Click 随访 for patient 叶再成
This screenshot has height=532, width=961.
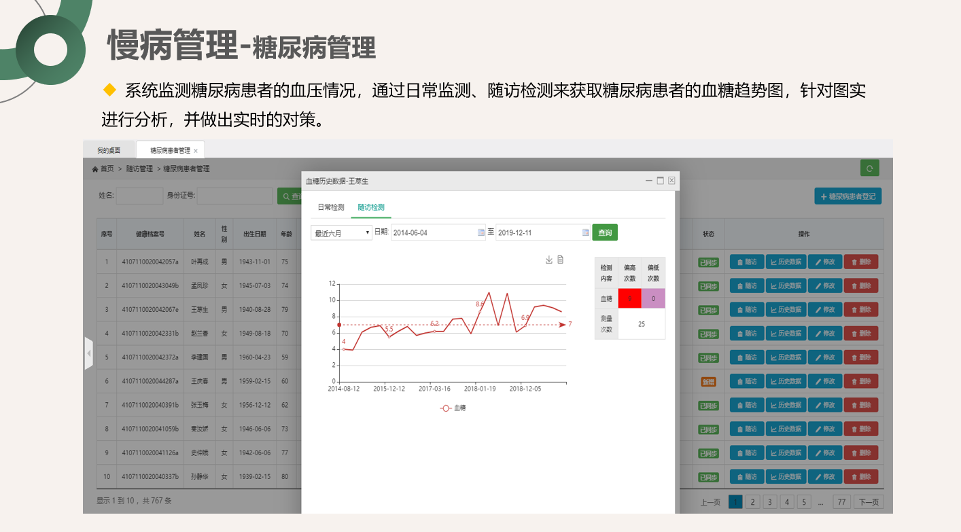point(746,262)
